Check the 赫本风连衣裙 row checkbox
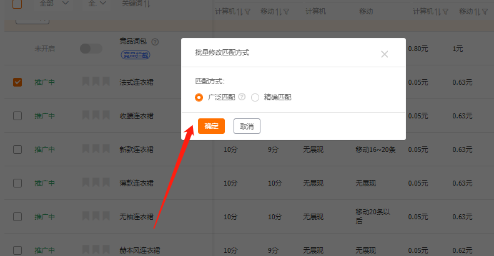494x256 pixels. [17, 250]
